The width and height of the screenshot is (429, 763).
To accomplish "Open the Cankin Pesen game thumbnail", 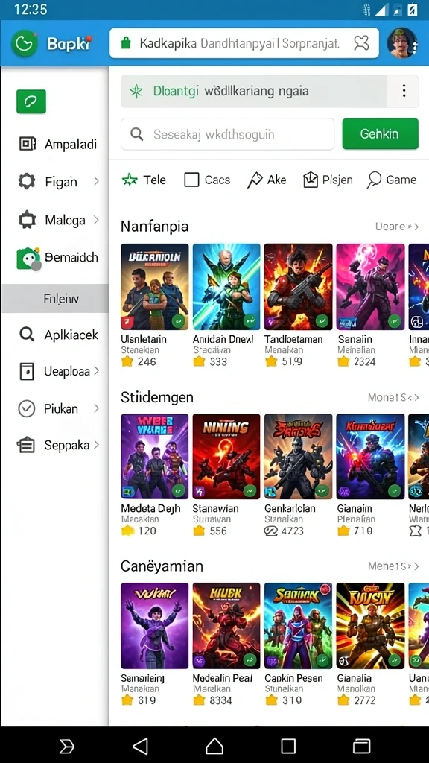I will pyautogui.click(x=298, y=626).
